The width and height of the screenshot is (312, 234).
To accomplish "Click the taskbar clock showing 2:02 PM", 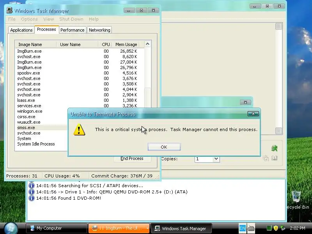I will click(298, 228).
